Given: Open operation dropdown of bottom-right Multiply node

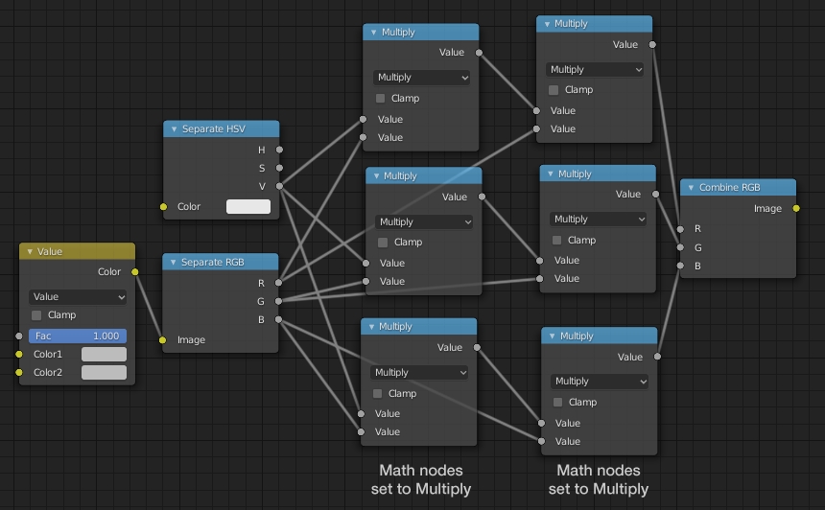Looking at the screenshot, I should click(600, 382).
